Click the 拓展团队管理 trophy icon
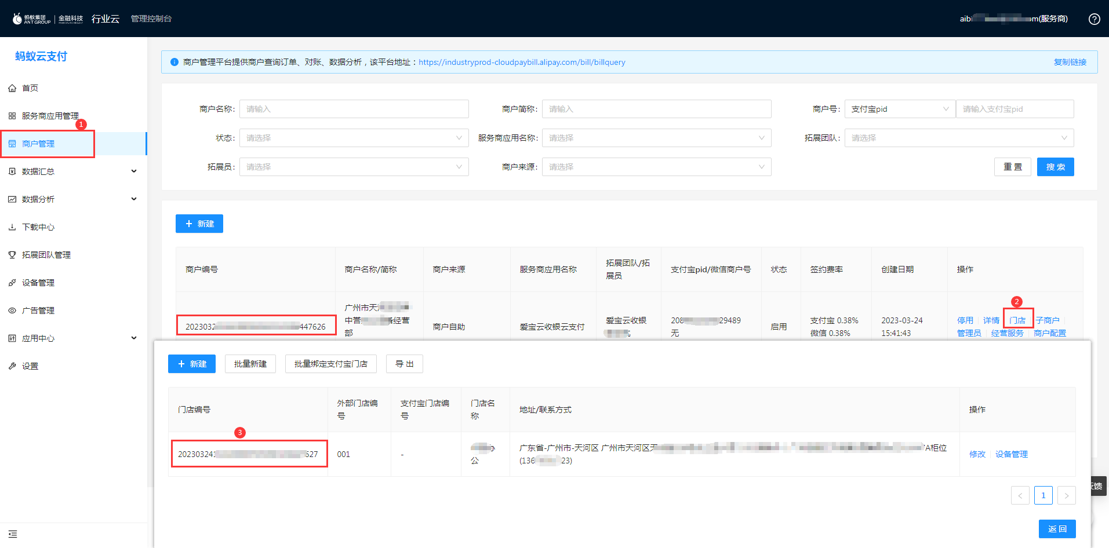This screenshot has width=1109, height=548. (12, 255)
